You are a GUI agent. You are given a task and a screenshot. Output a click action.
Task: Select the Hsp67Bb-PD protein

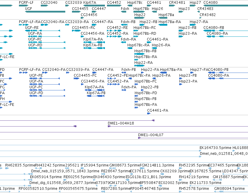[x=136, y=96]
